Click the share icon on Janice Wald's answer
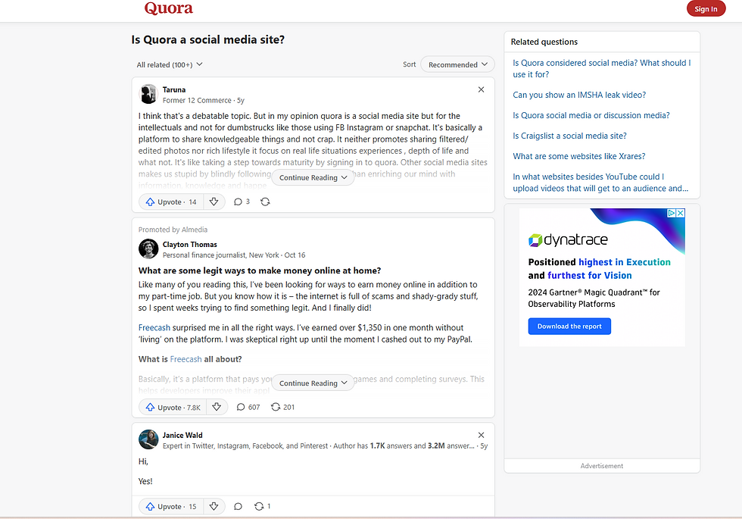 click(262, 506)
